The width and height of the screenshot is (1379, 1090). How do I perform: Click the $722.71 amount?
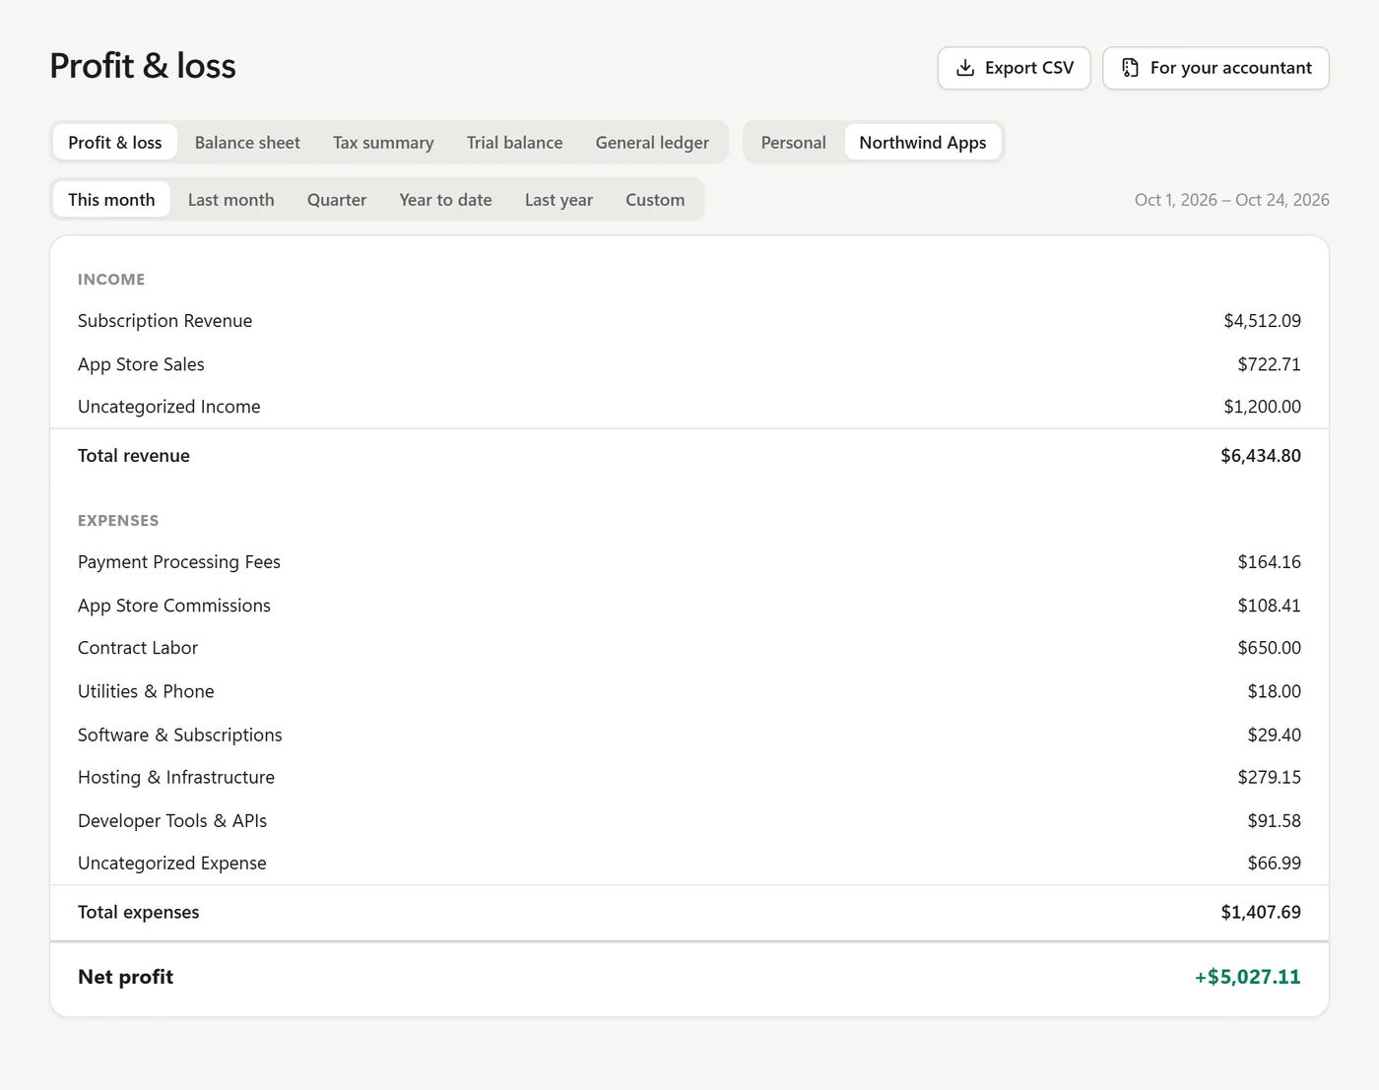(x=1269, y=364)
